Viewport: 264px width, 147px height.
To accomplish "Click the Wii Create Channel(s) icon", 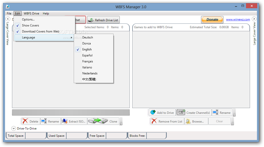I will pos(181,112).
